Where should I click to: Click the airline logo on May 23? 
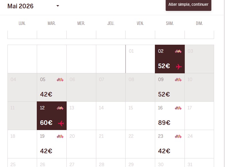(178, 136)
